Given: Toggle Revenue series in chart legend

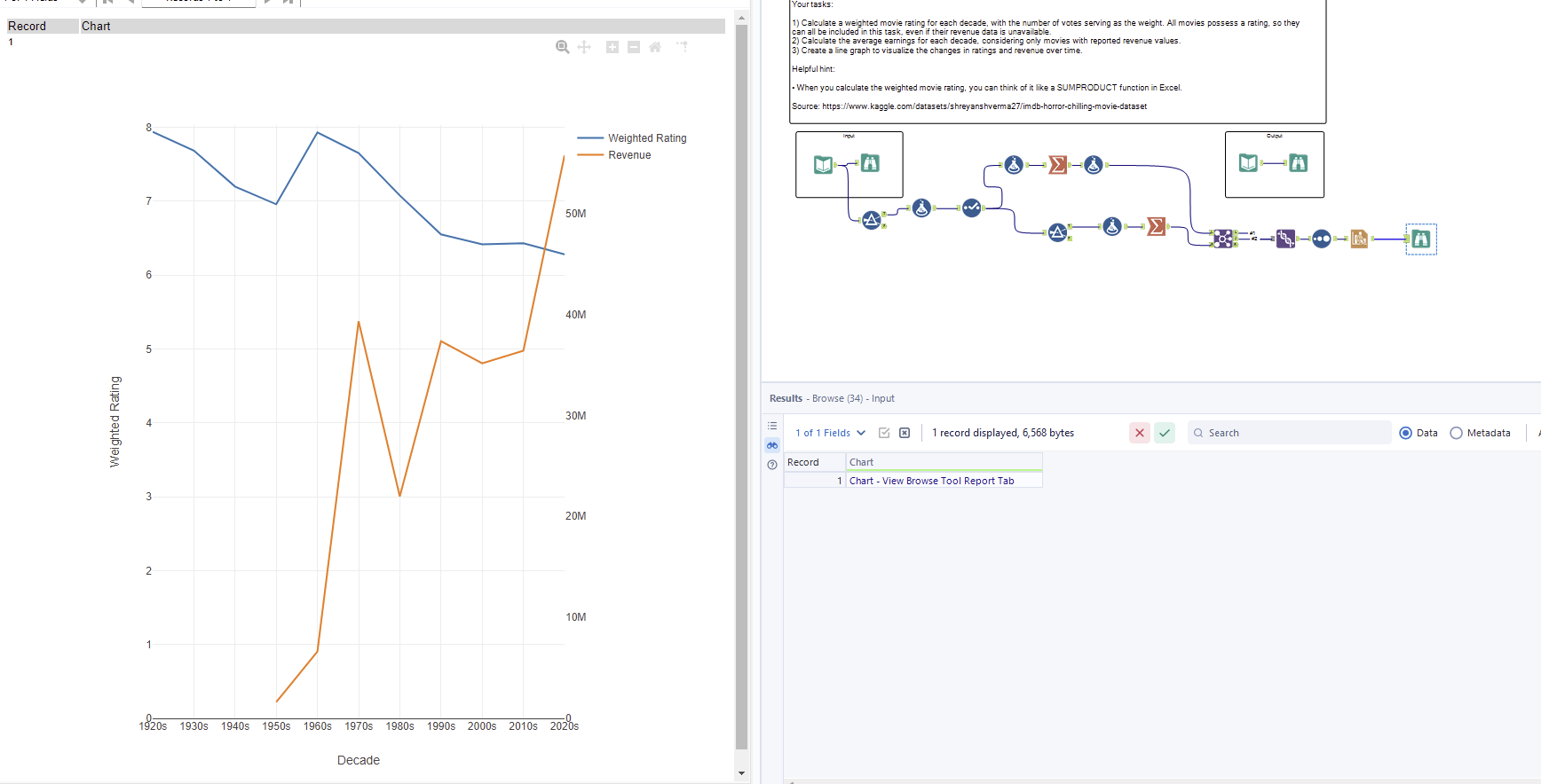Looking at the screenshot, I should coord(629,155).
